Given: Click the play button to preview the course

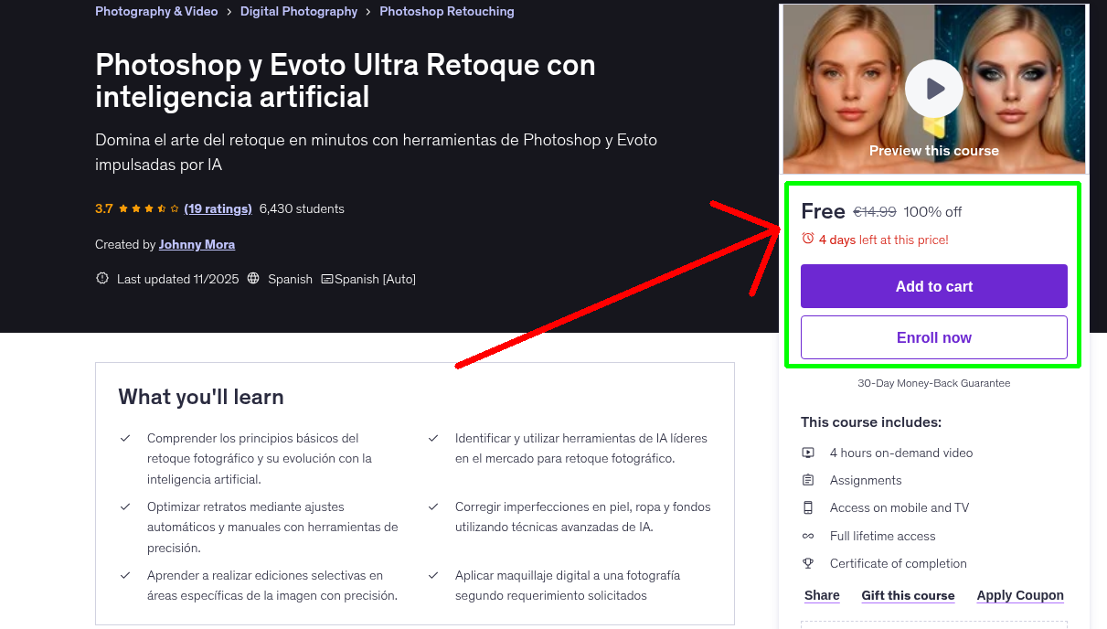Looking at the screenshot, I should click(933, 89).
